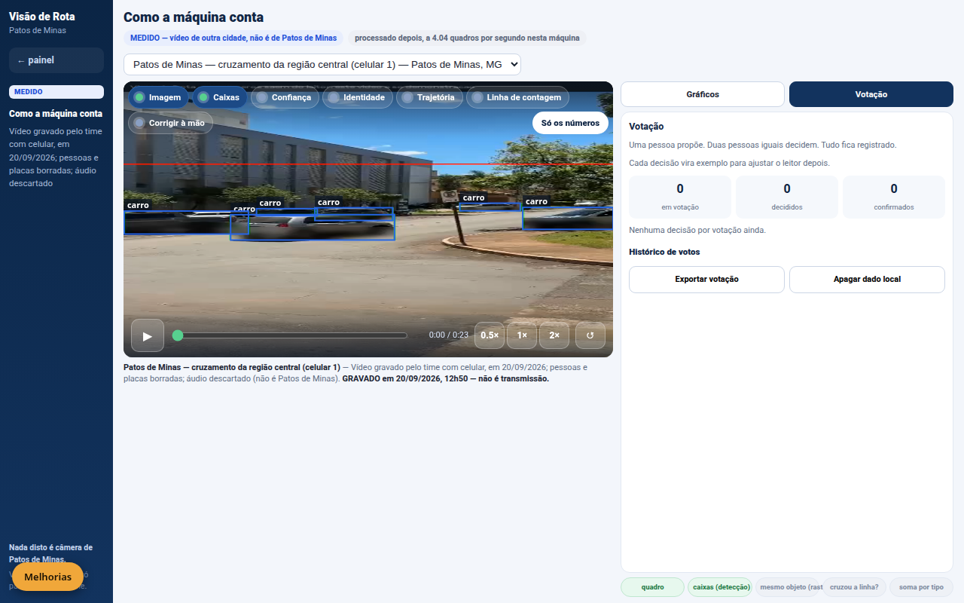Click the confirmados counter card
Screen dimensions: 964x603
point(894,197)
